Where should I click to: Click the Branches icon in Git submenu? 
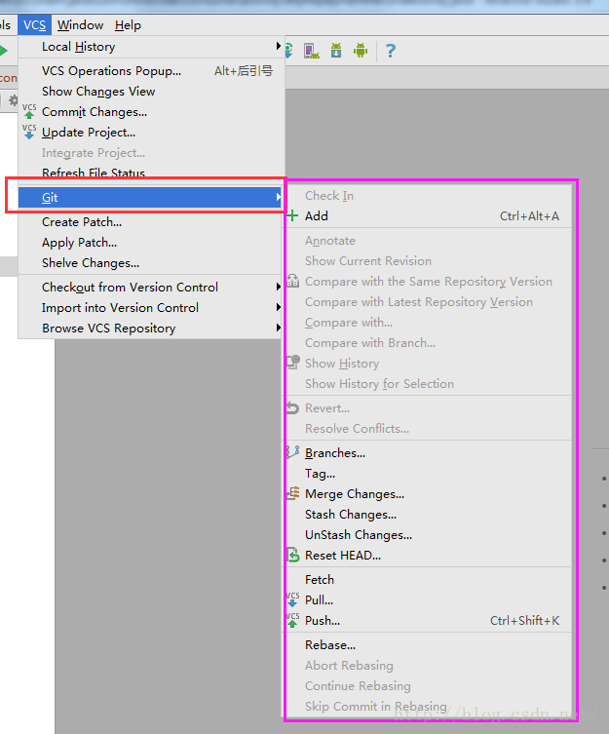pyautogui.click(x=293, y=452)
